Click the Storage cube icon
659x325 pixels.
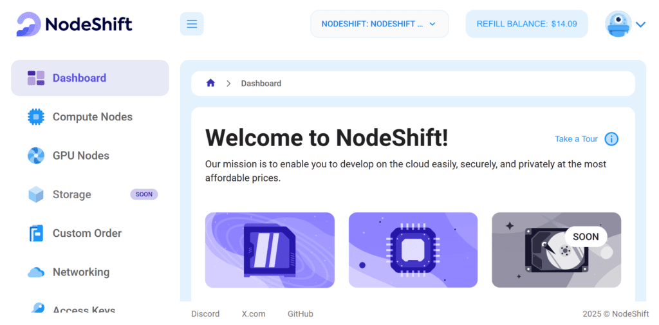[x=36, y=194]
